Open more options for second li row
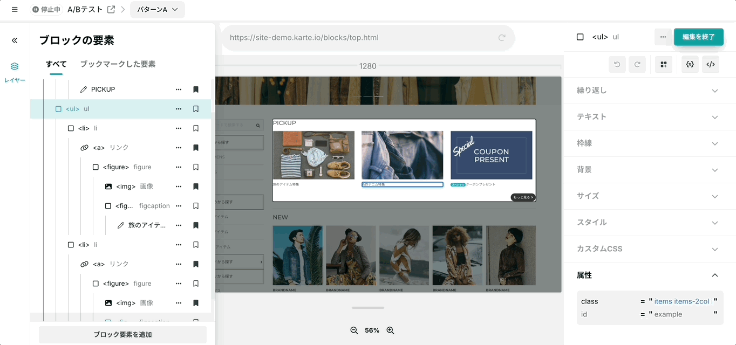The height and width of the screenshot is (345, 736). click(x=179, y=245)
